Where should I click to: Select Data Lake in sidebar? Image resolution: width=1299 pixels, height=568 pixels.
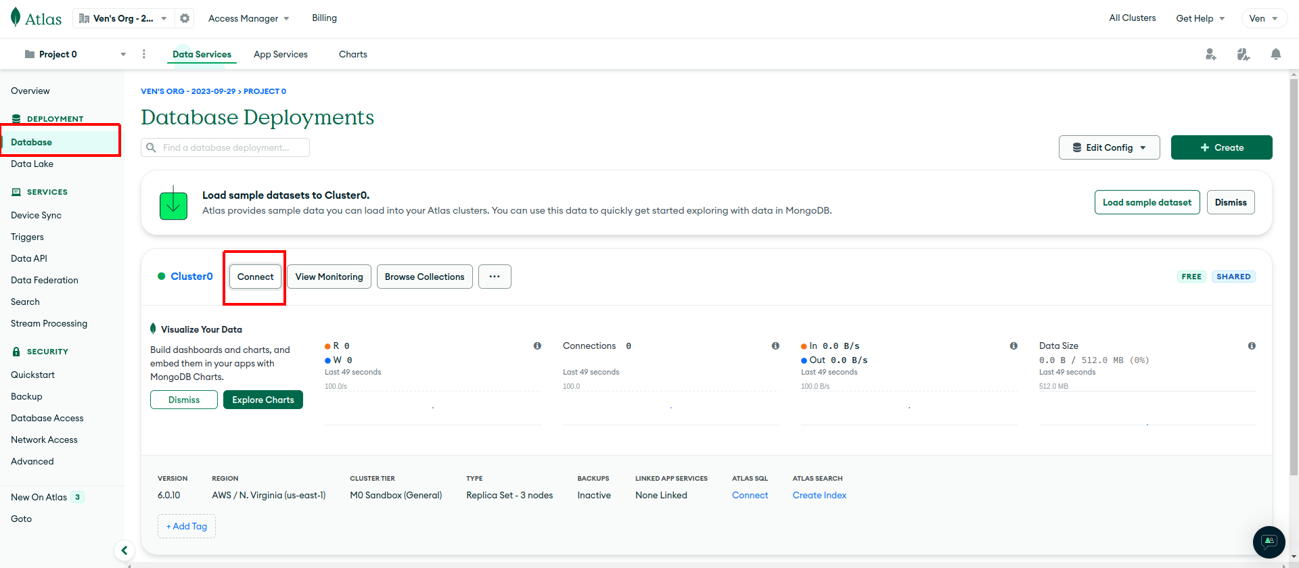32,164
